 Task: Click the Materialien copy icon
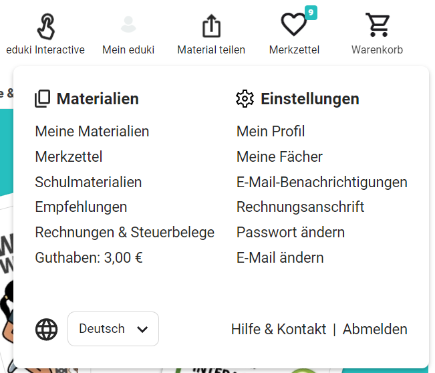pos(43,99)
